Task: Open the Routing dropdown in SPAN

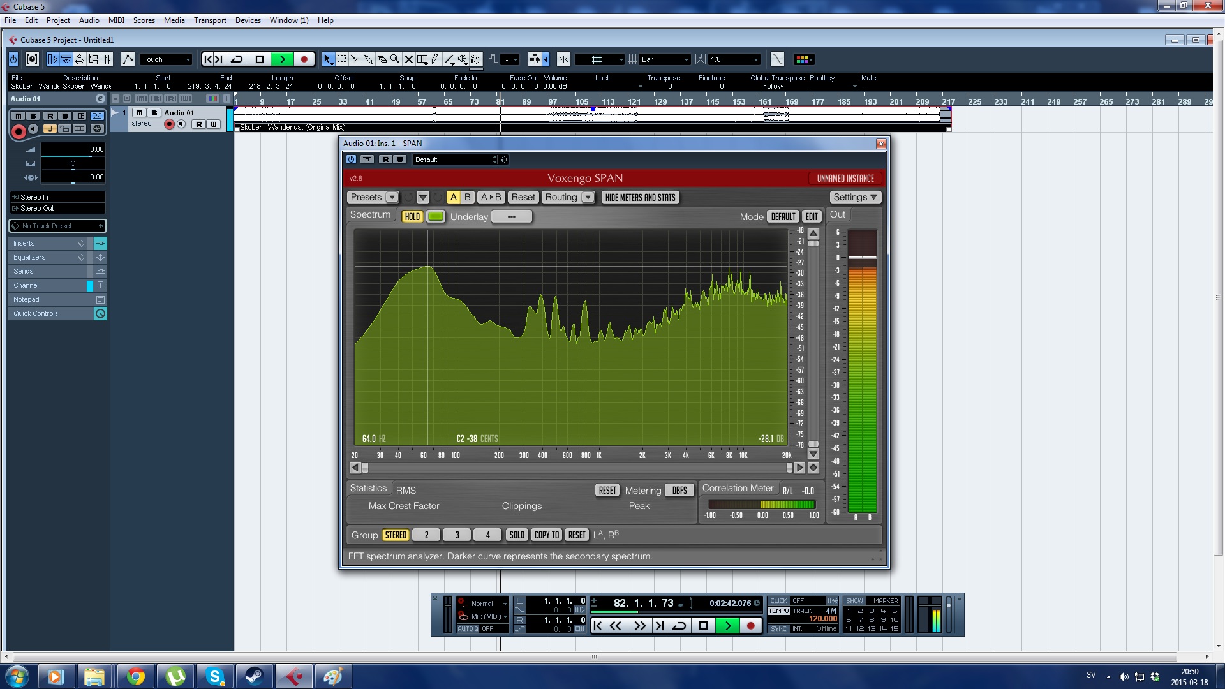Action: tap(568, 197)
